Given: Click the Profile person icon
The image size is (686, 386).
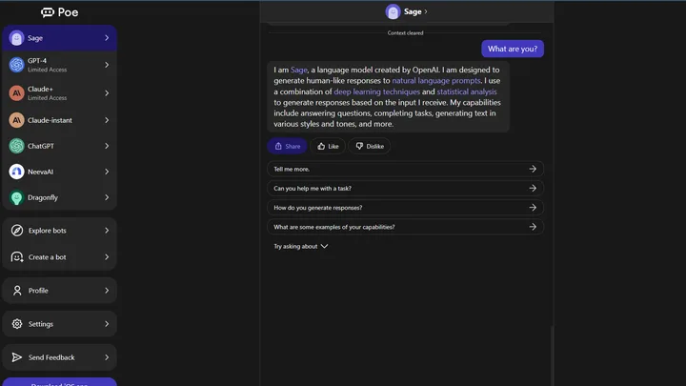Looking at the screenshot, I should 17,290.
